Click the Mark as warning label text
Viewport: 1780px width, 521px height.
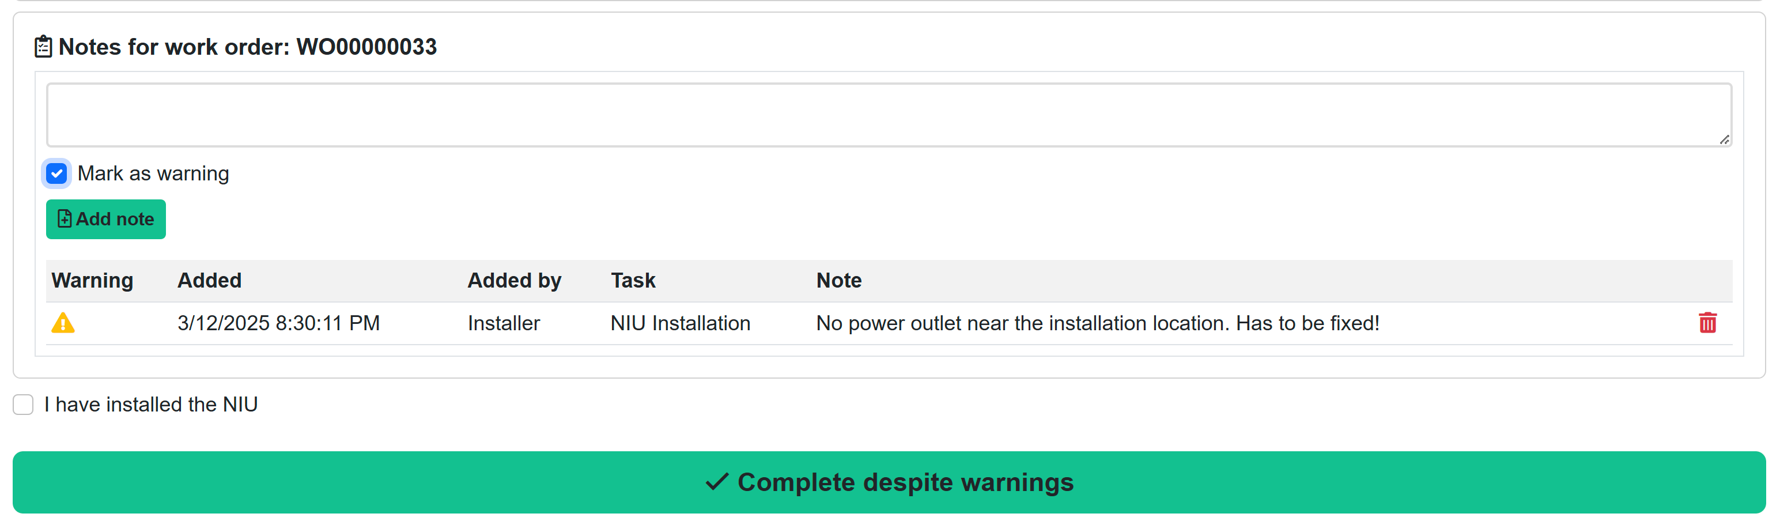tap(153, 173)
